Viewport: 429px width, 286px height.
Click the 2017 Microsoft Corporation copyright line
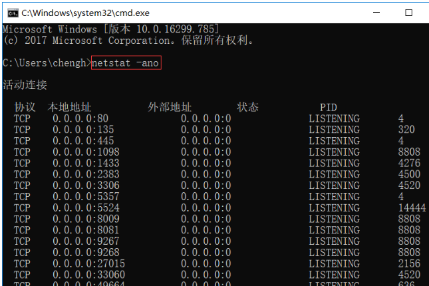[128, 41]
